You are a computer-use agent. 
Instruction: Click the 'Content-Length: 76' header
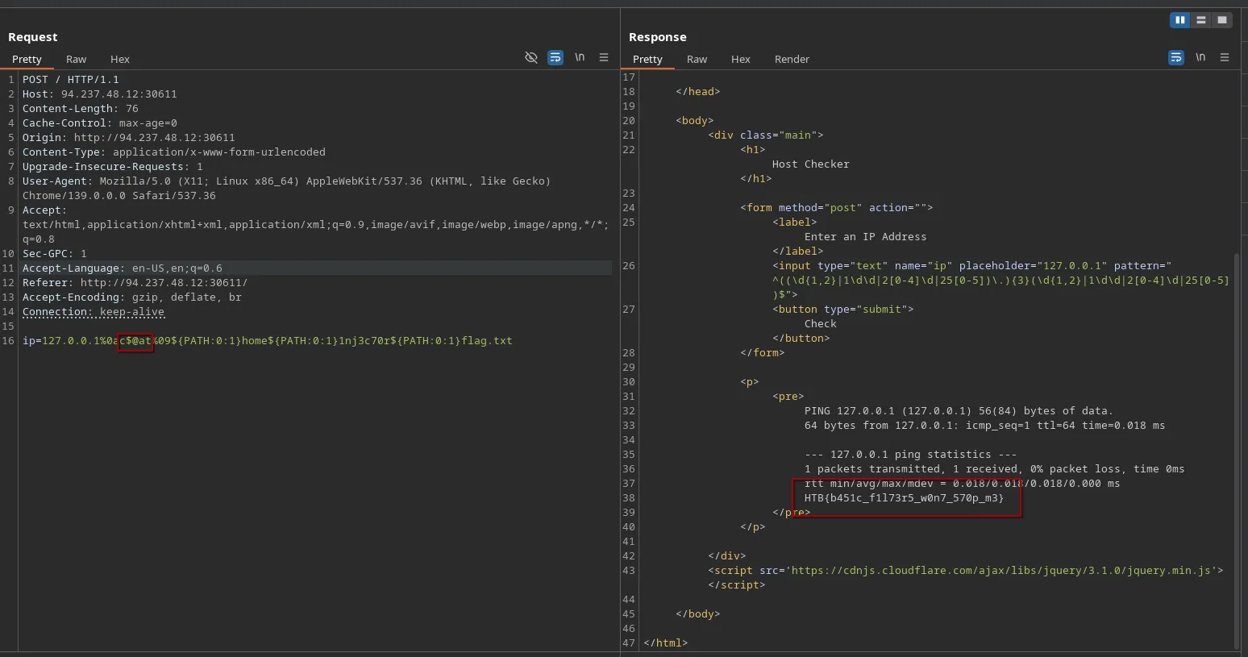click(x=81, y=109)
